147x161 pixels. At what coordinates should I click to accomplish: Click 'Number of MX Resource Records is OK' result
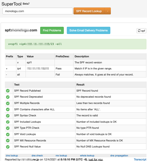[x=100, y=141]
